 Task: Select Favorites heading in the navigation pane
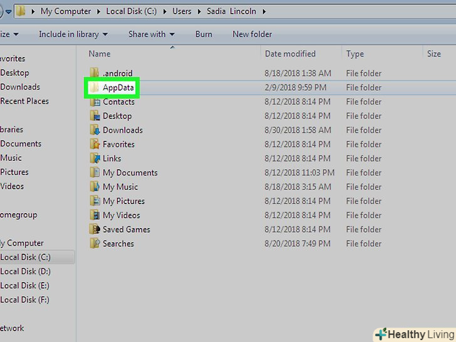point(13,58)
